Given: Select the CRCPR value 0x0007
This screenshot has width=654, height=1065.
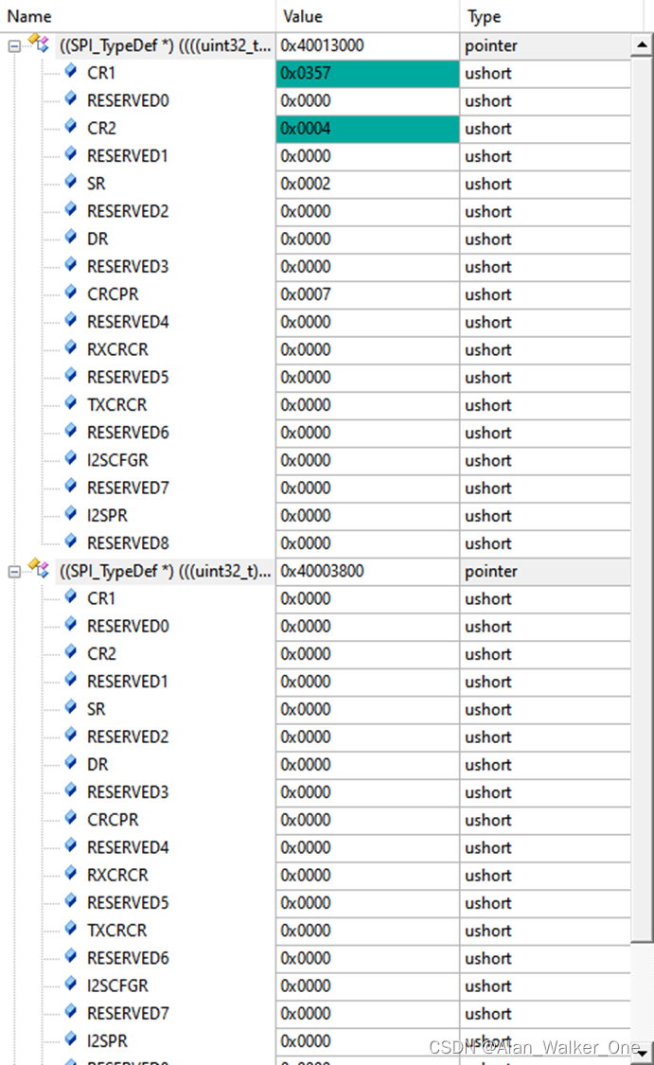Looking at the screenshot, I should (x=367, y=294).
